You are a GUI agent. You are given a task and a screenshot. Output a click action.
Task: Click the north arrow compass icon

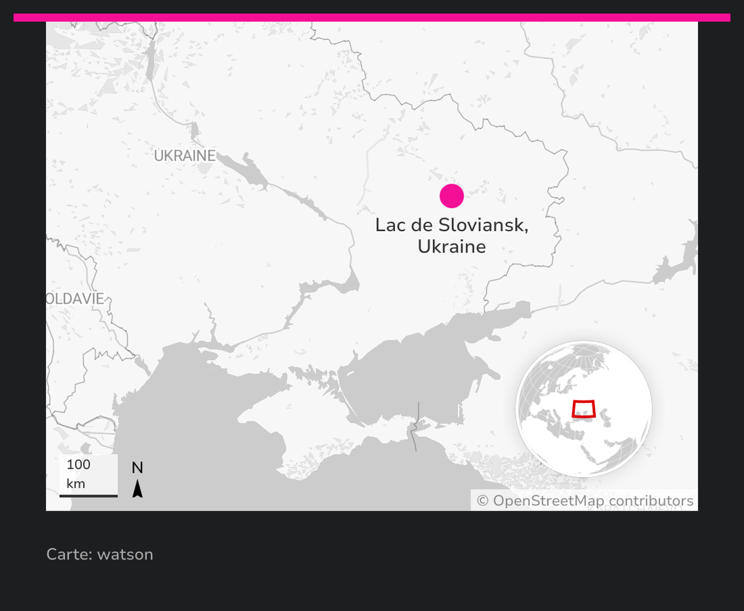pyautogui.click(x=138, y=479)
